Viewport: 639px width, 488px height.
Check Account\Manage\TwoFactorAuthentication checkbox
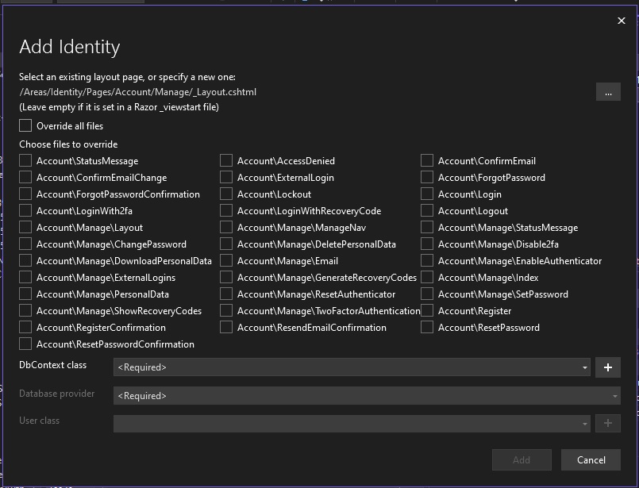(x=226, y=310)
